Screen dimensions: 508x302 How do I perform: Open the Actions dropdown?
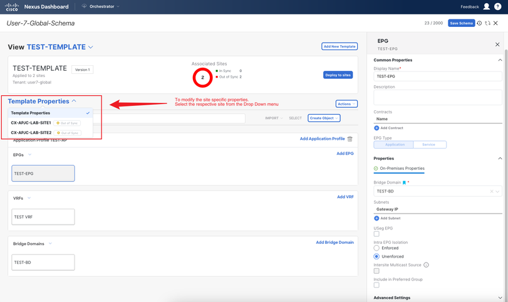click(346, 104)
